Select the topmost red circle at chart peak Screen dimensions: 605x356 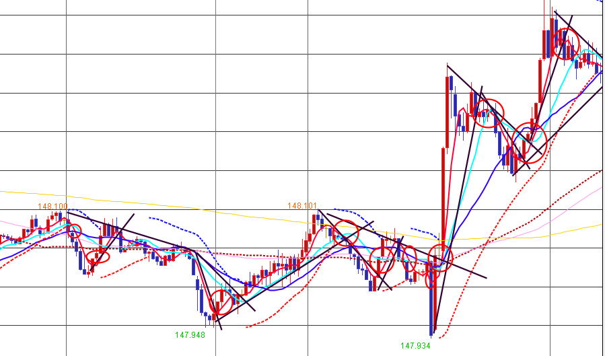click(567, 40)
